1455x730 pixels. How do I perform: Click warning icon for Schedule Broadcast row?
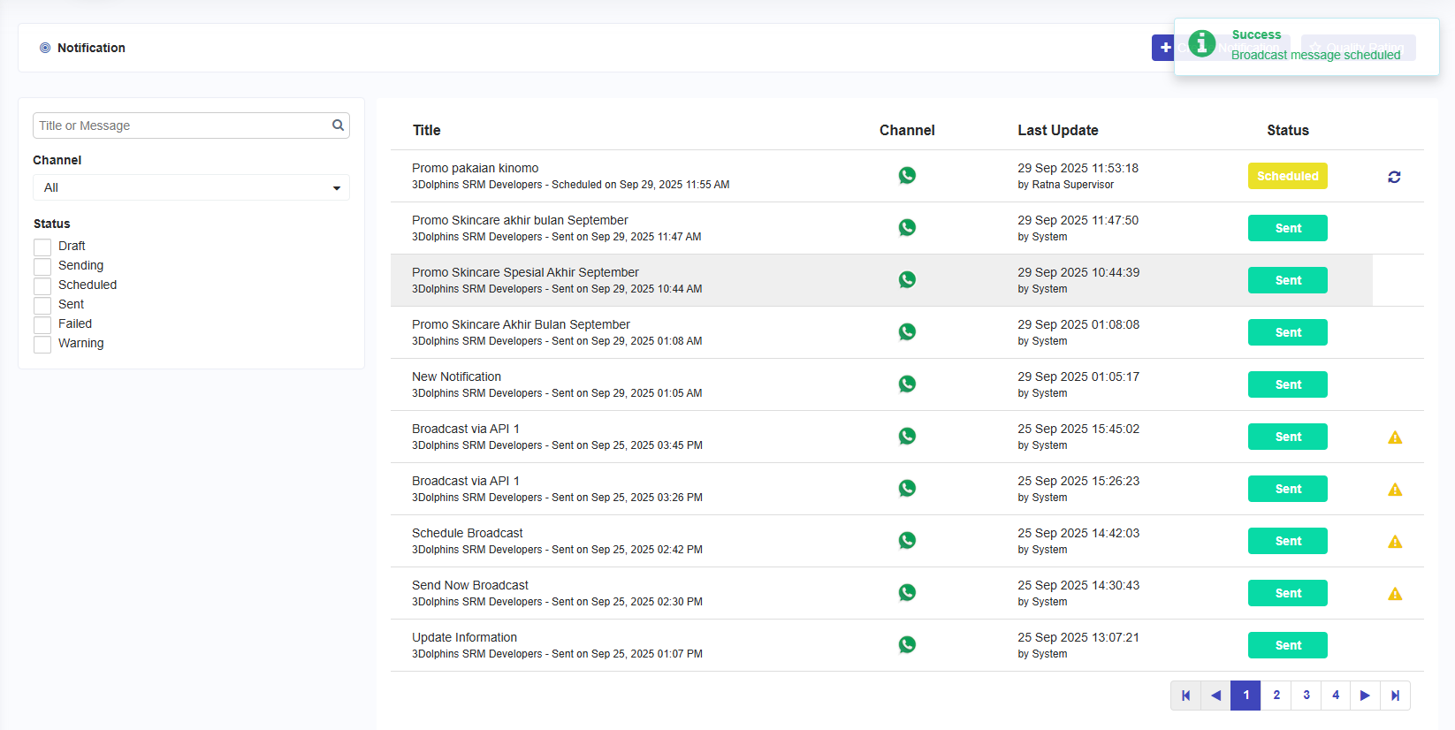(1395, 542)
